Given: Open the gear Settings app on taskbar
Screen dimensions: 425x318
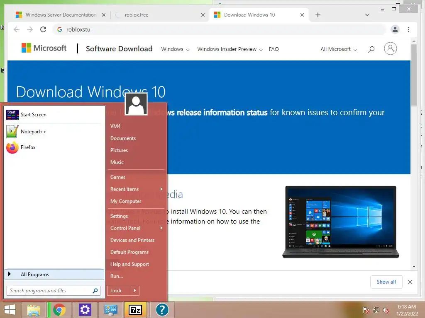Looking at the screenshot, I should (x=85, y=310).
